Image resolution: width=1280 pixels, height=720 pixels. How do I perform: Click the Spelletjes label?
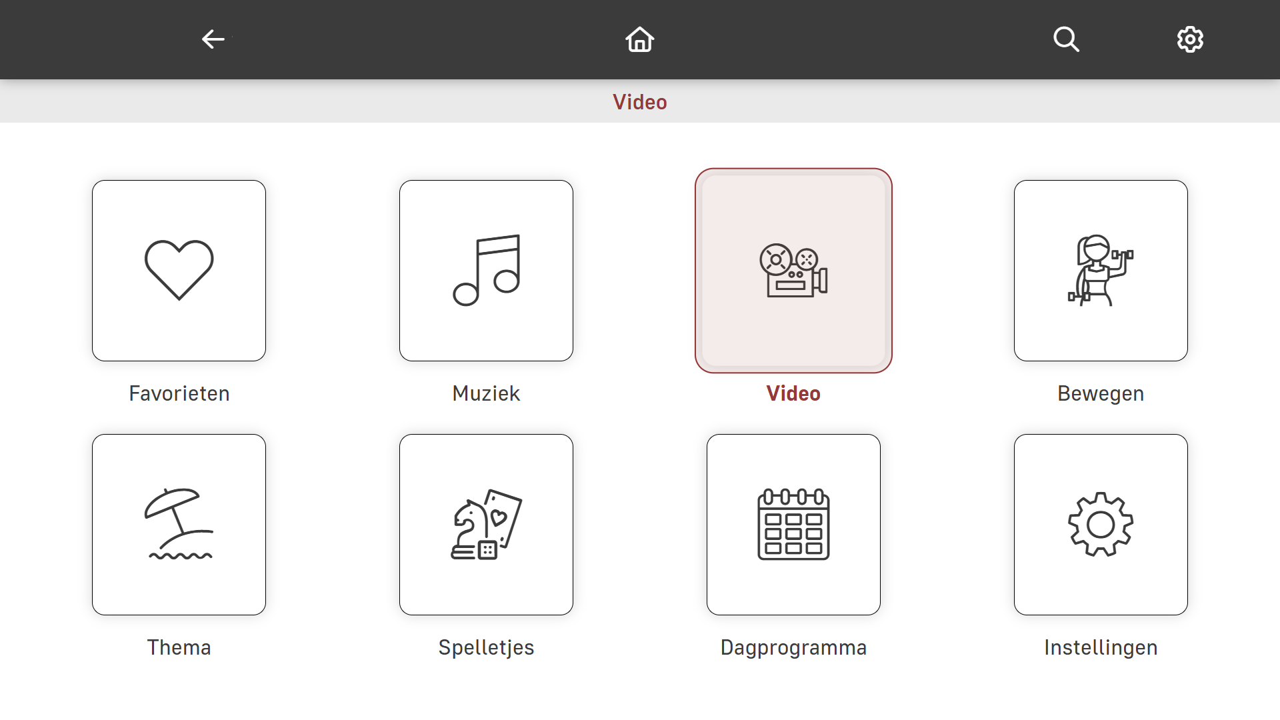click(486, 647)
